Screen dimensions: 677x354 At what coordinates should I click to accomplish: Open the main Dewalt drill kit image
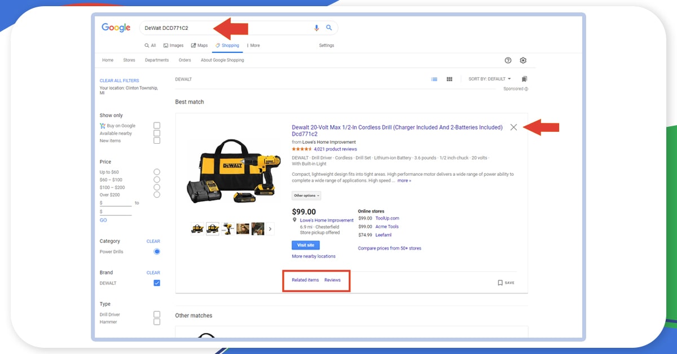click(235, 171)
